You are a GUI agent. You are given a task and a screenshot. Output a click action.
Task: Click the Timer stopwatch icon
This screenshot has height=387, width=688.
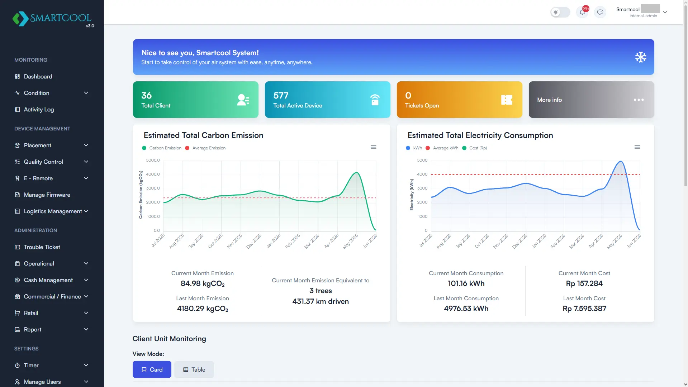(17, 365)
